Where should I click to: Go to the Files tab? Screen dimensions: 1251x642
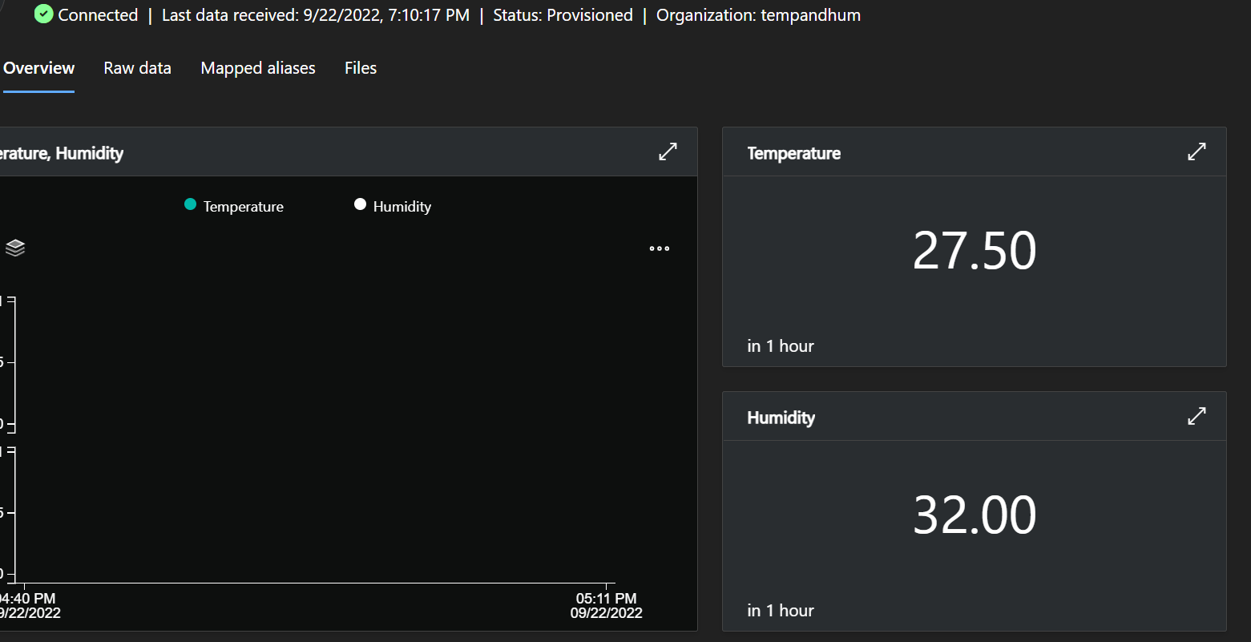click(x=360, y=68)
